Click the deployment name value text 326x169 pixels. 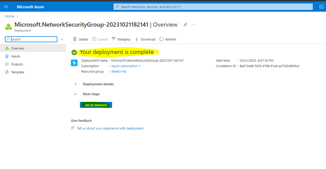(148, 60)
